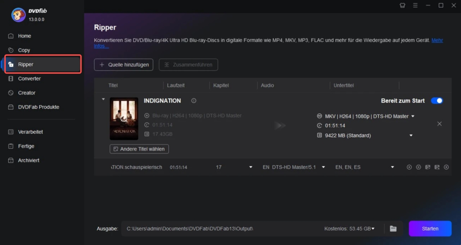Expand the chapter 17 dropdown
The width and height of the screenshot is (461, 245).
(251, 167)
